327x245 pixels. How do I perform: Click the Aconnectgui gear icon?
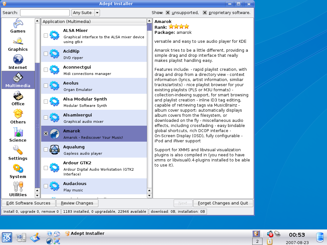(55, 70)
